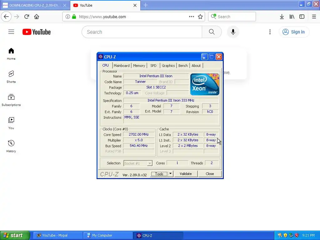Switch to the Mainboard tab

[122, 66]
